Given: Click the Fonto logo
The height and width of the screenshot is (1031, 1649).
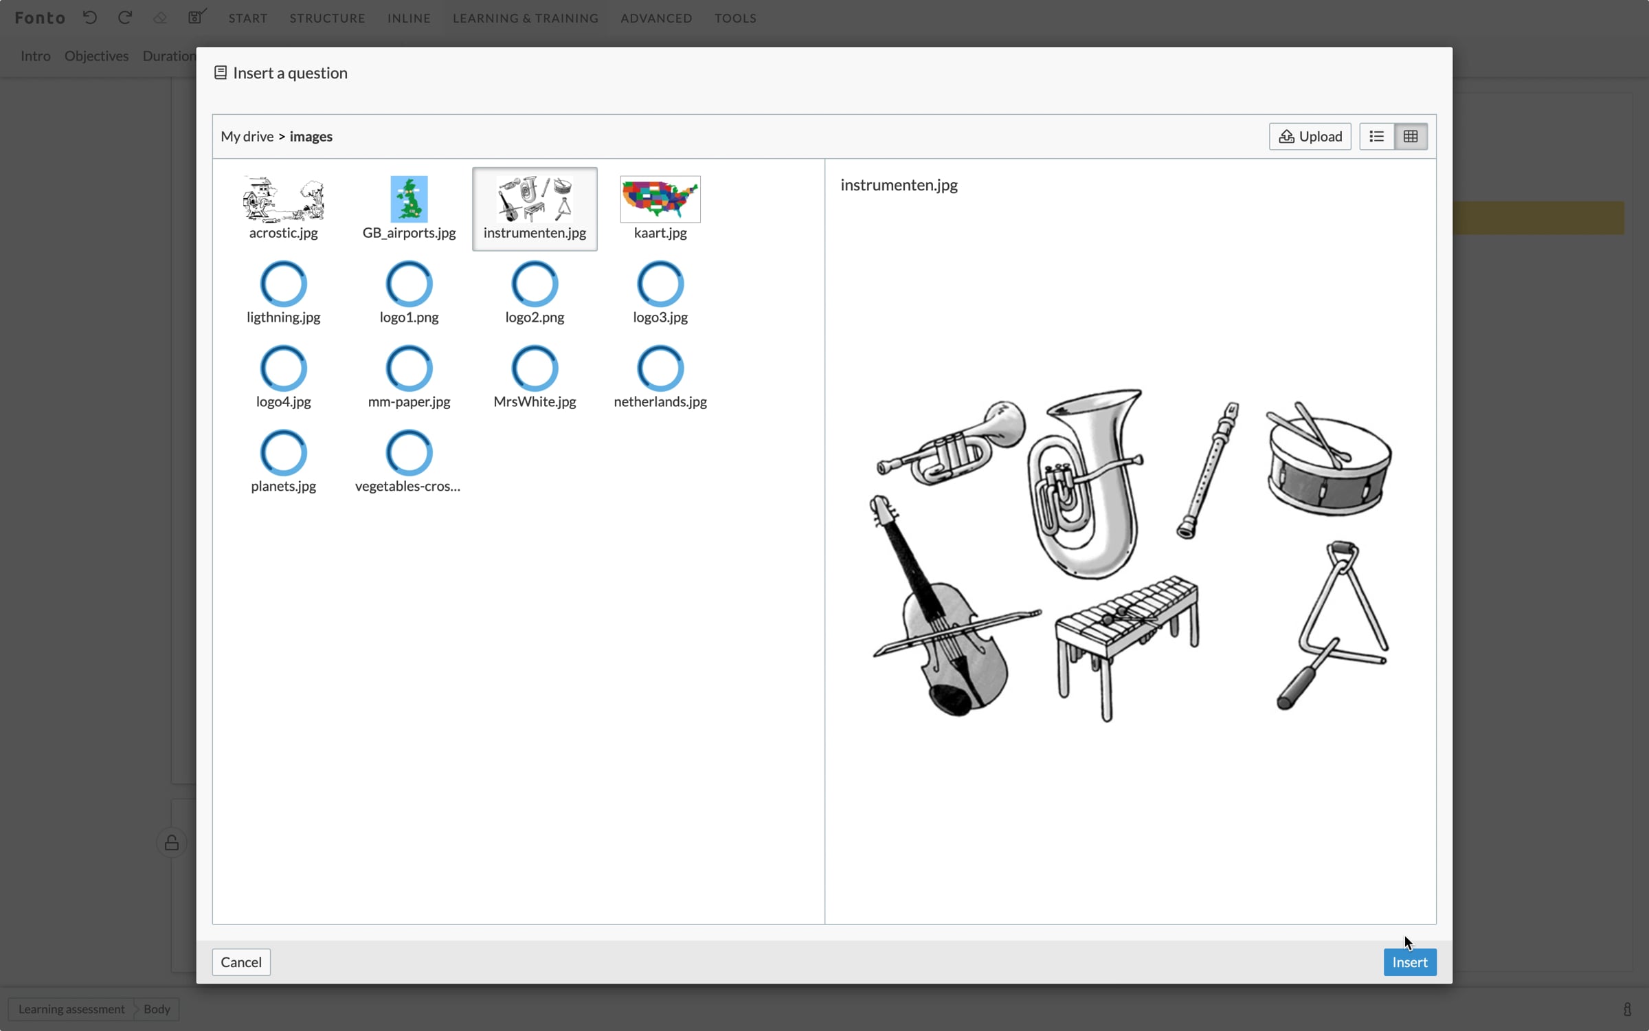Looking at the screenshot, I should click(x=40, y=18).
